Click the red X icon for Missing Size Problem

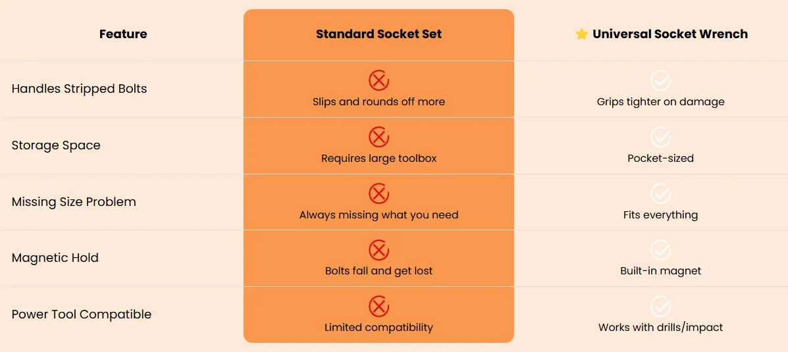coord(379,193)
